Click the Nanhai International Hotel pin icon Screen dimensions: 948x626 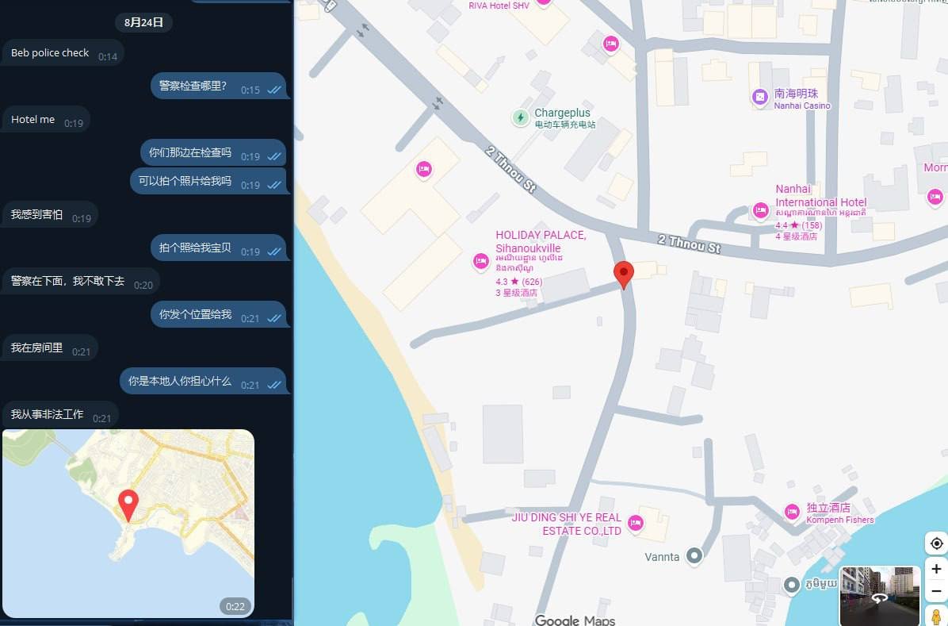coord(761,210)
